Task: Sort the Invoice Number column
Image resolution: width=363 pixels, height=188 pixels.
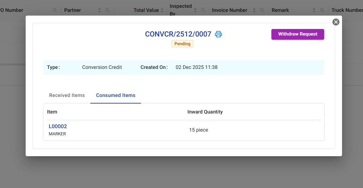Action: click(254, 10)
